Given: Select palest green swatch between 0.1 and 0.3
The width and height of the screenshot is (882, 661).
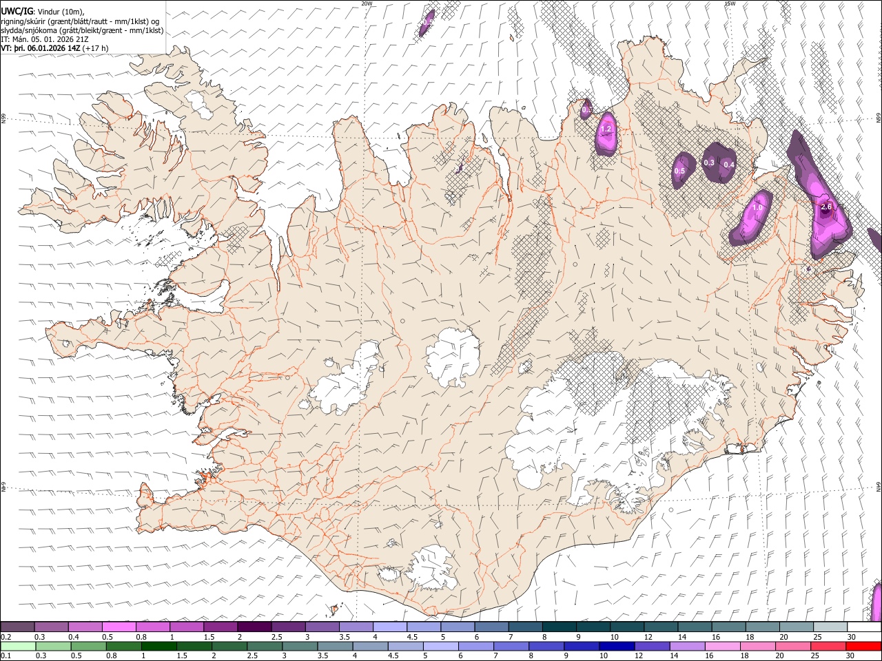Looking at the screenshot, I should 18,646.
